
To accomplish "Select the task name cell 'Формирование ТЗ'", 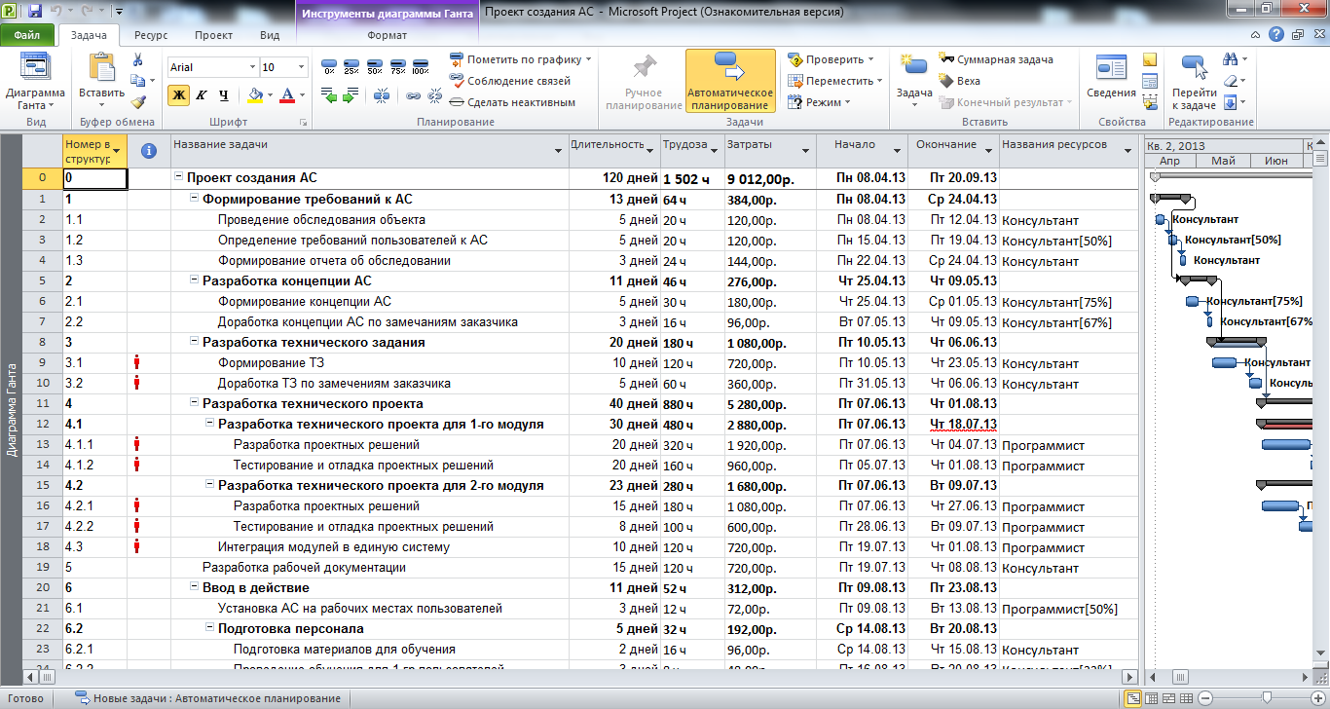I will click(369, 362).
